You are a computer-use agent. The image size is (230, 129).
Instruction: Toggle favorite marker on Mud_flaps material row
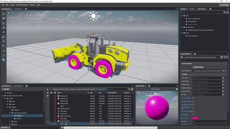click(55, 111)
